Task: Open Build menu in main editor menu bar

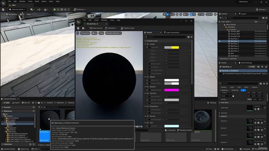Action: pyautogui.click(x=37, y=1)
